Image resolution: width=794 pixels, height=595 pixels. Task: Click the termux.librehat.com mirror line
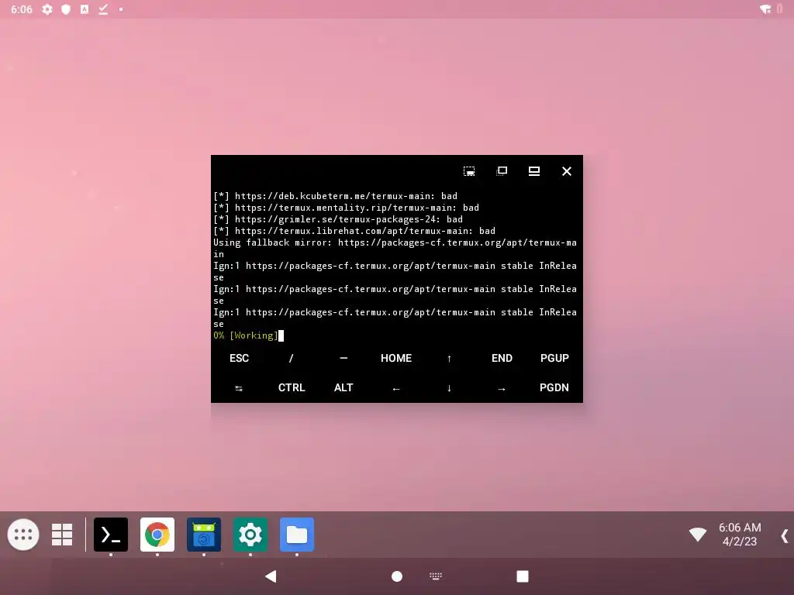pyautogui.click(x=354, y=231)
